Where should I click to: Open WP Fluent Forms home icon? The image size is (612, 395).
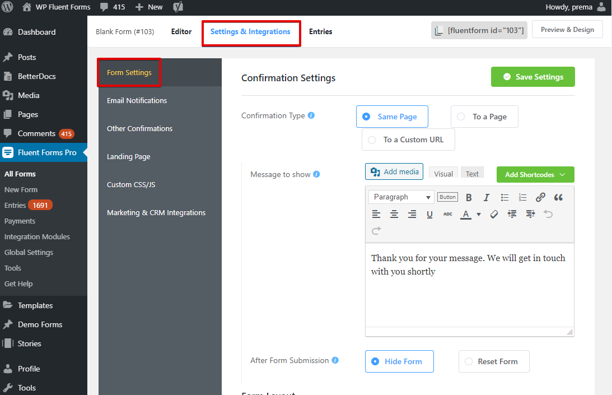point(26,7)
